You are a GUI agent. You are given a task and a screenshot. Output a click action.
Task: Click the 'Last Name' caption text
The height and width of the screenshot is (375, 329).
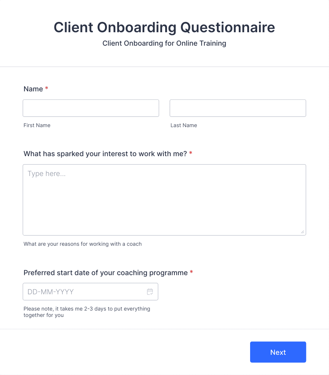(184, 125)
